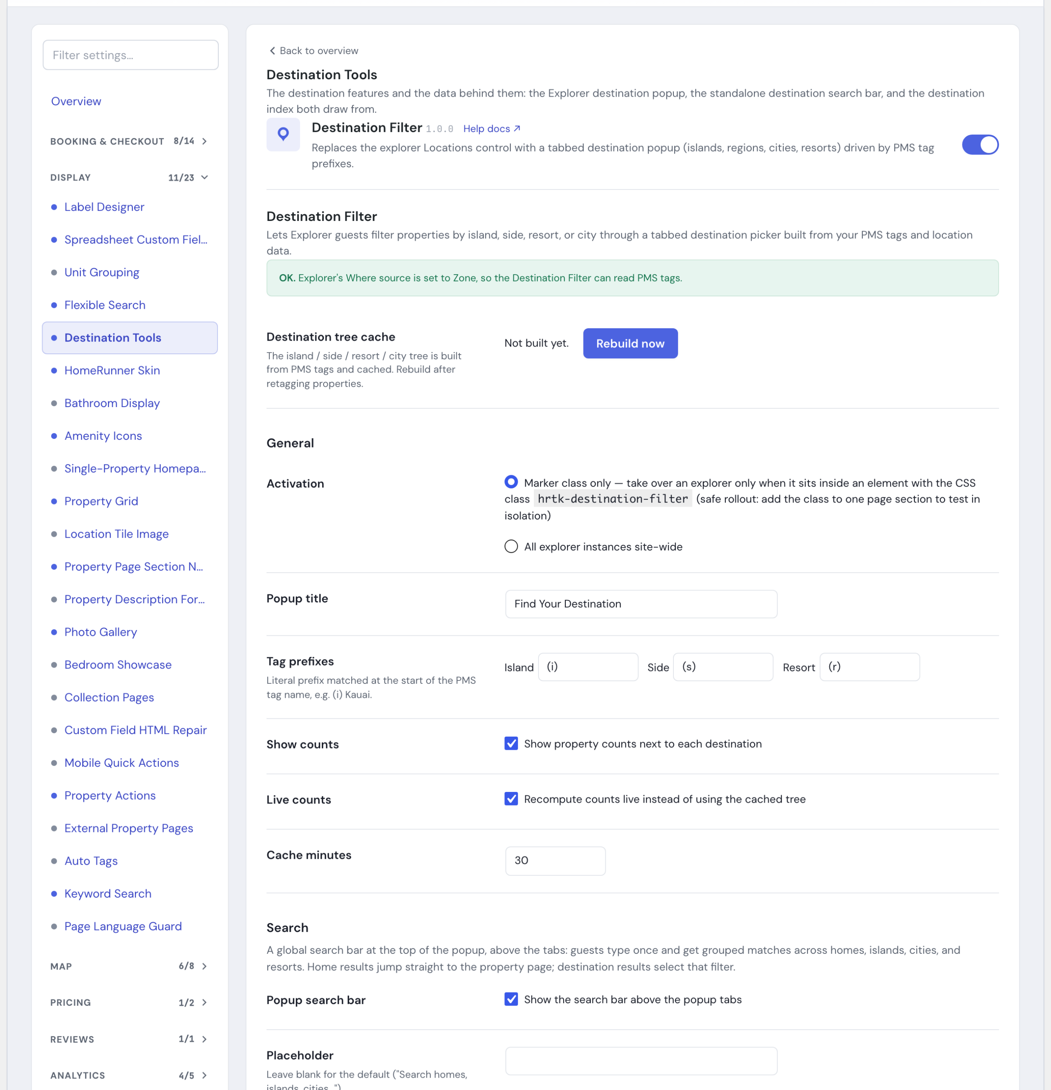Click the Back to overview chevron

tap(272, 51)
